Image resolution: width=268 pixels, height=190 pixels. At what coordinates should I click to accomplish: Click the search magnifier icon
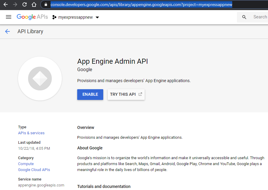coord(244,17)
